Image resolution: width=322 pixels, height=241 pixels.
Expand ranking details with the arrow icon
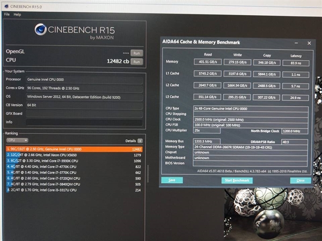click(140, 140)
